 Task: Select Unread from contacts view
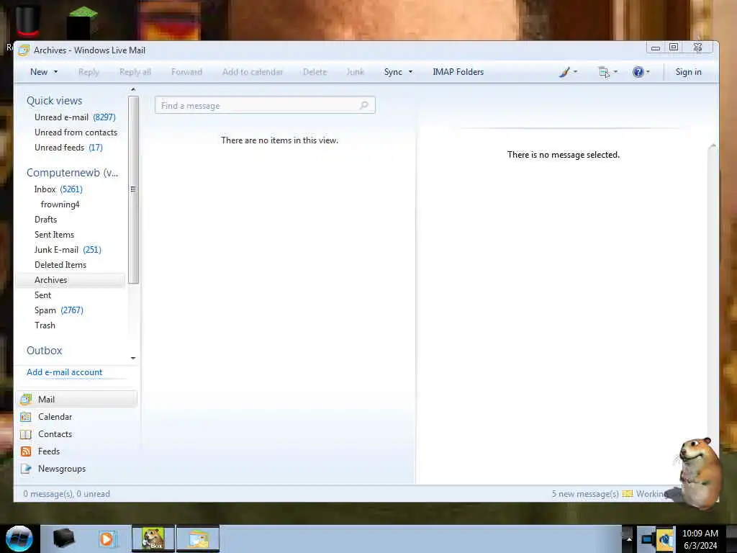76,132
